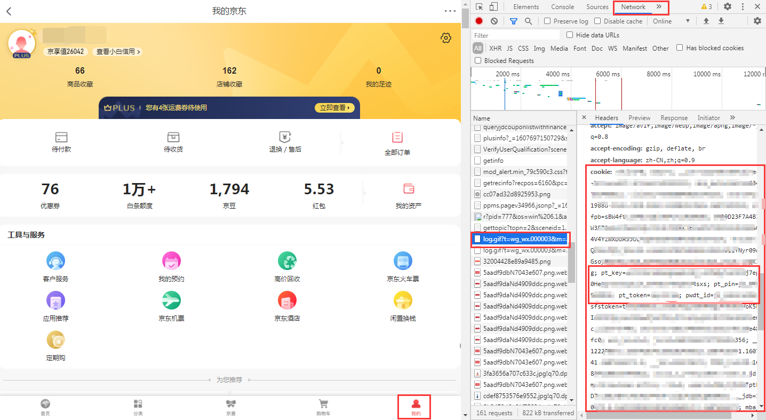Screen dimensions: 766x420
Task: Expand more DevTools tabs chevron
Action: (659, 7)
